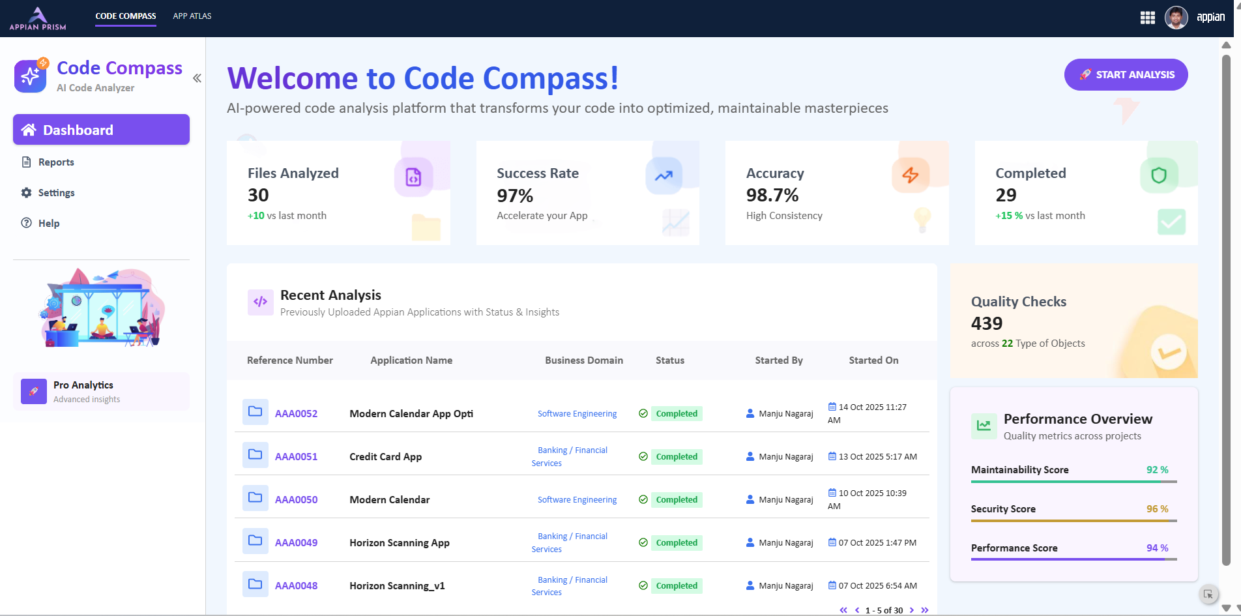Click the user profile avatar

coord(1176,18)
